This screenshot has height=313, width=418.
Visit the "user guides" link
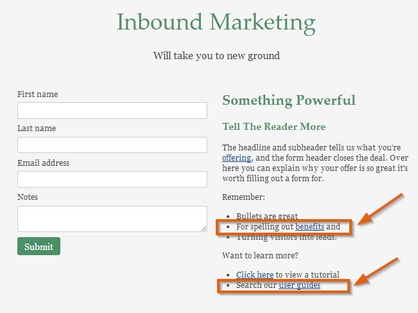point(300,285)
